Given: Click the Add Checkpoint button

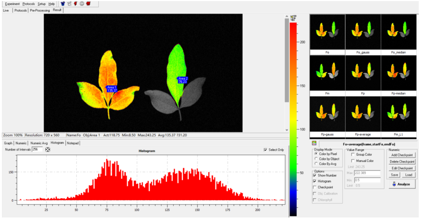Looking at the screenshot, I should point(402,155).
